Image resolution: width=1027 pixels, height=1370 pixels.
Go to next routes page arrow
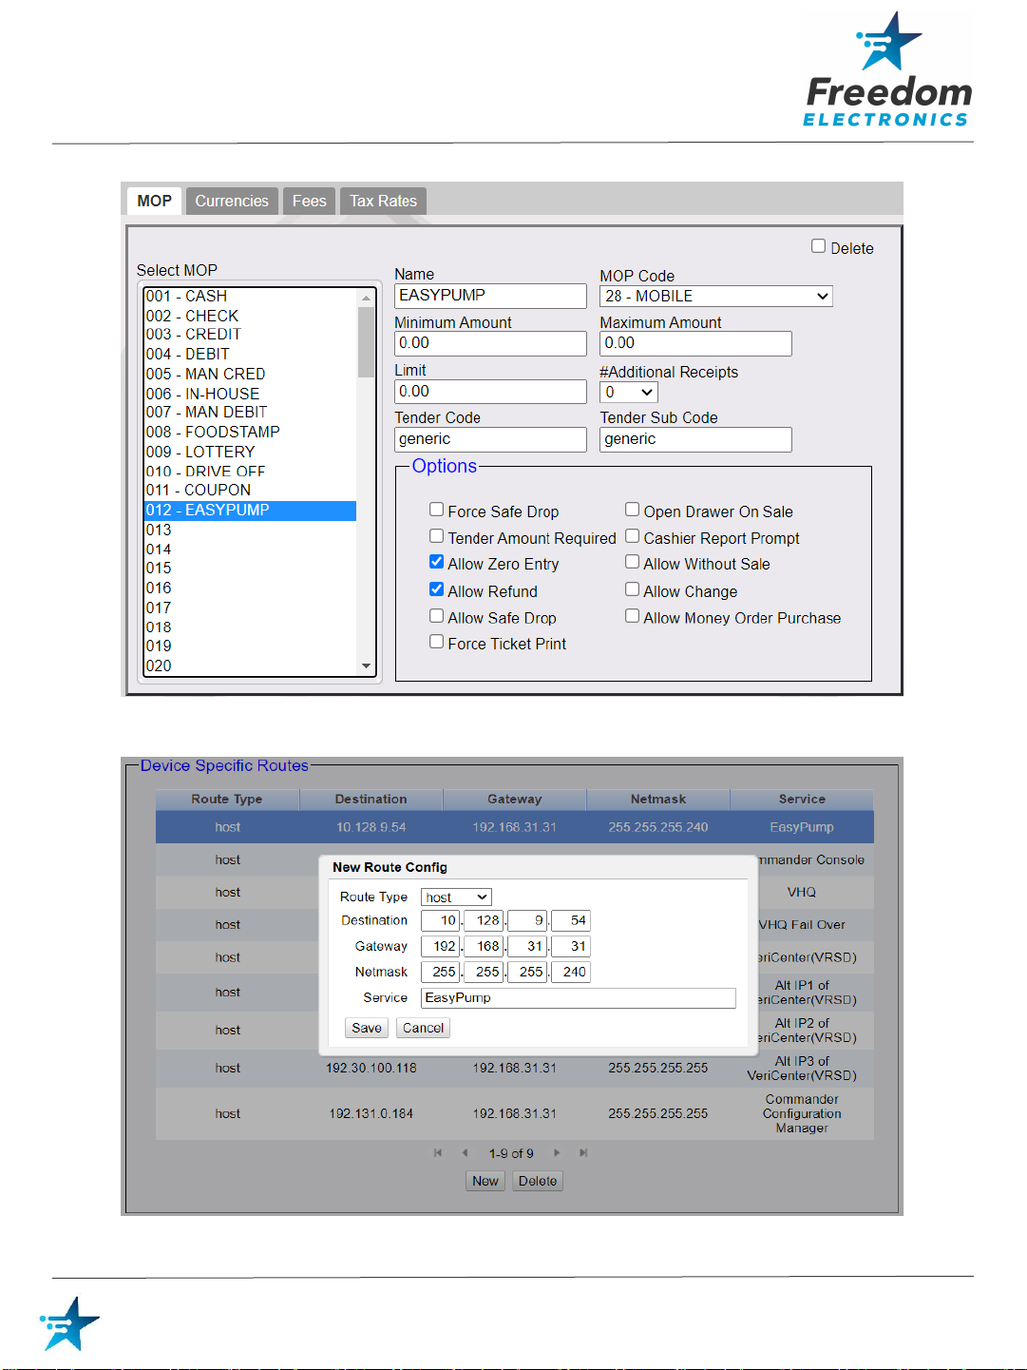point(557,1153)
